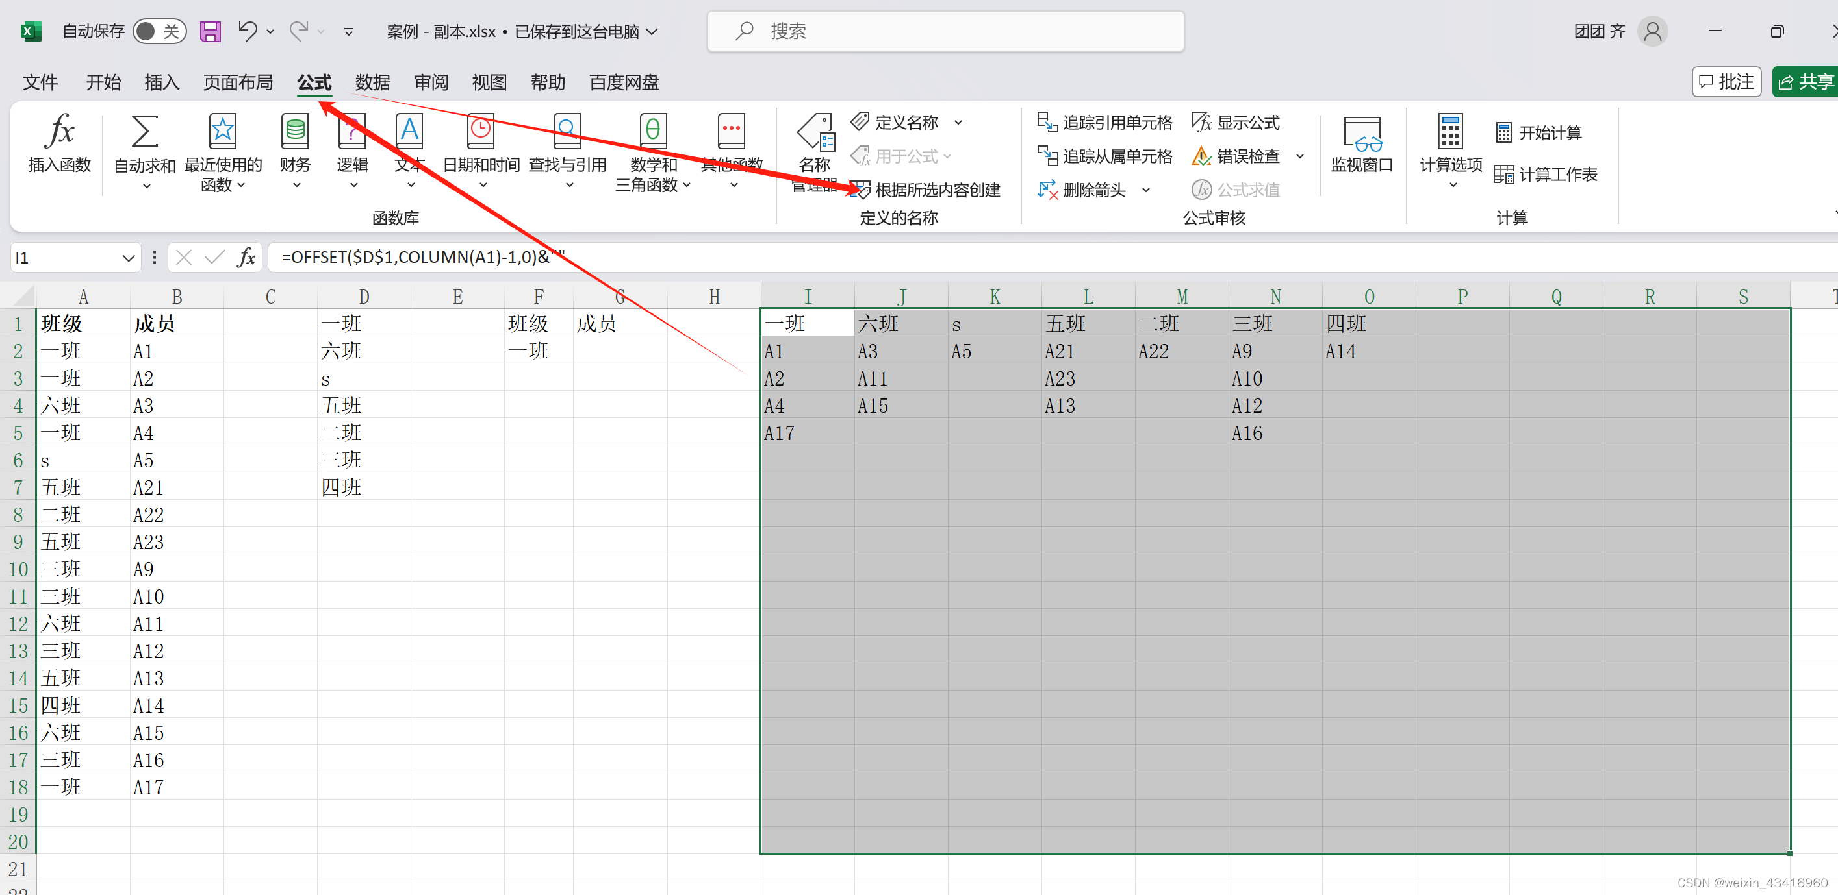Viewport: 1838px width, 895px height.
Task: Open the Financial functions icon
Action: [295, 132]
